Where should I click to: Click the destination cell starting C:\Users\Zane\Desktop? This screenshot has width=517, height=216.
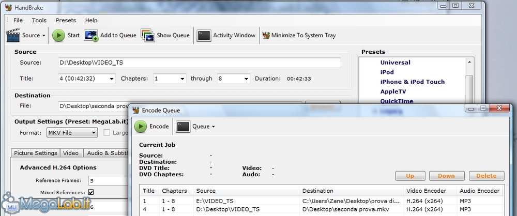coord(352,201)
